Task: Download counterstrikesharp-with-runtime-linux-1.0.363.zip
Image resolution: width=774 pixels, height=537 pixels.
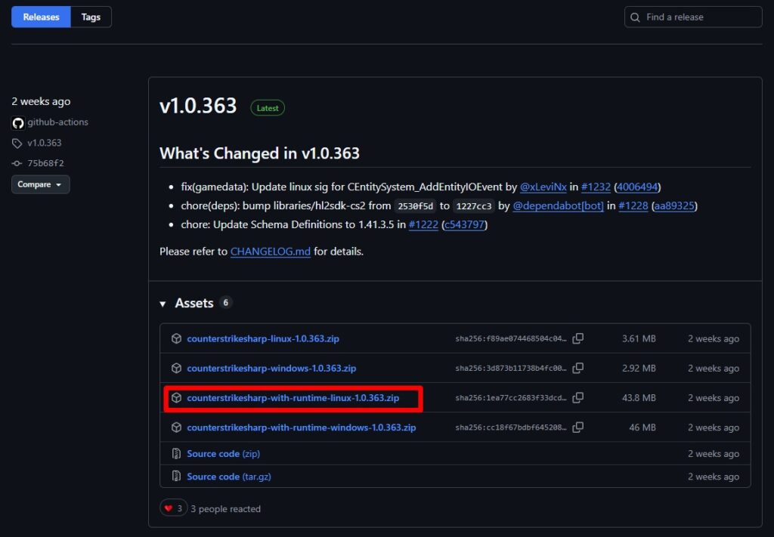Action: click(293, 398)
